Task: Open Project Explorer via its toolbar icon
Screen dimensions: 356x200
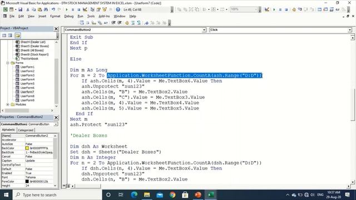Action: tap(92, 9)
